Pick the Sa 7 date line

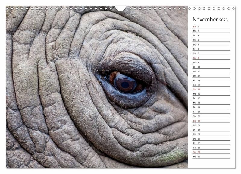[211, 53]
